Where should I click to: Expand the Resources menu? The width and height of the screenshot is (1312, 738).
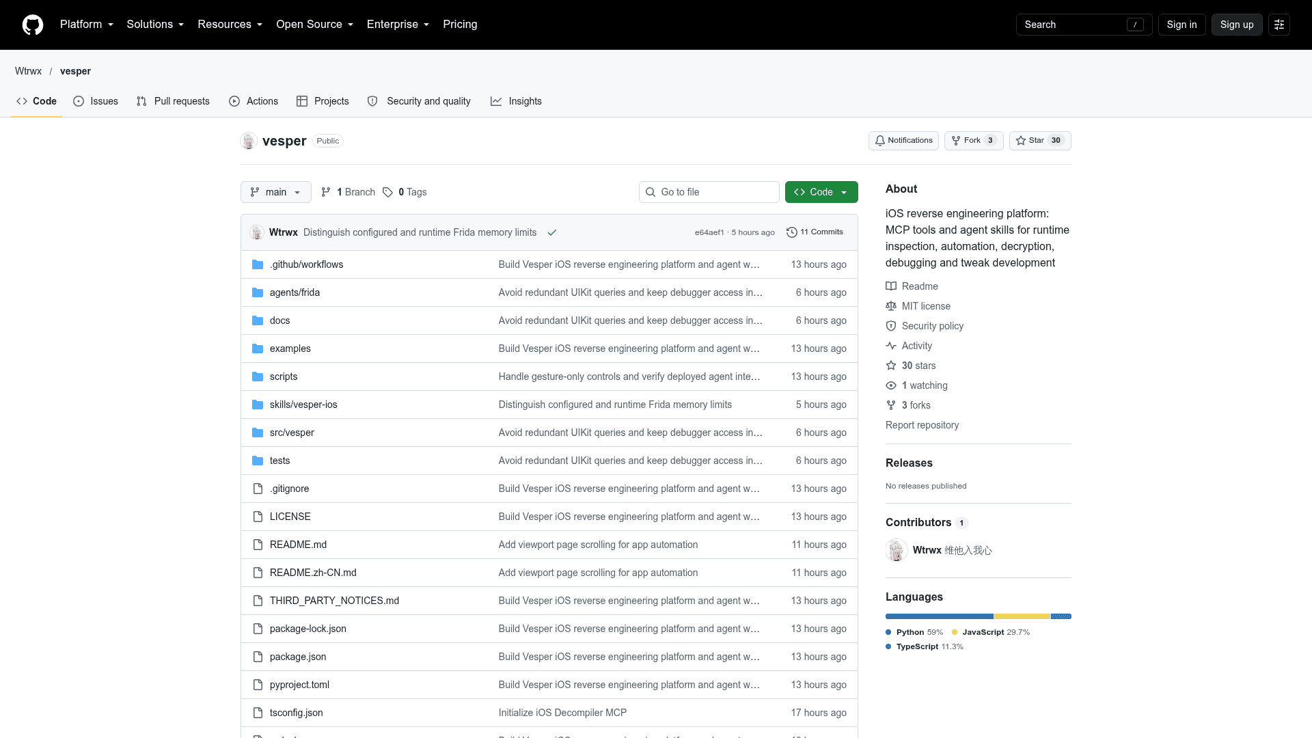click(x=230, y=25)
